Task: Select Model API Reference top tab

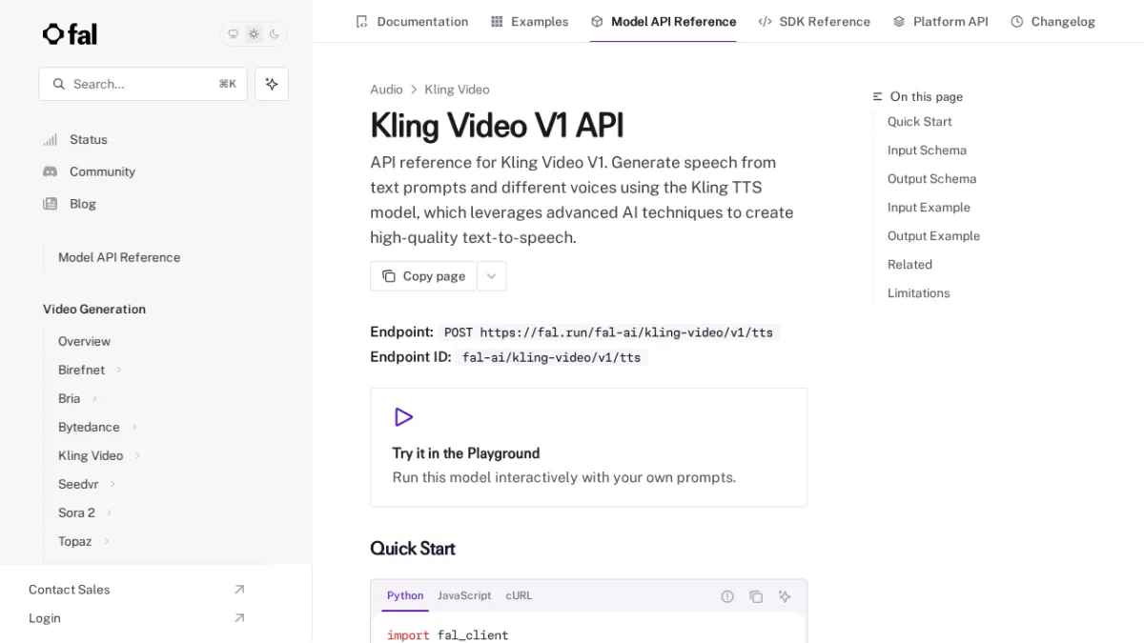Action: click(663, 21)
